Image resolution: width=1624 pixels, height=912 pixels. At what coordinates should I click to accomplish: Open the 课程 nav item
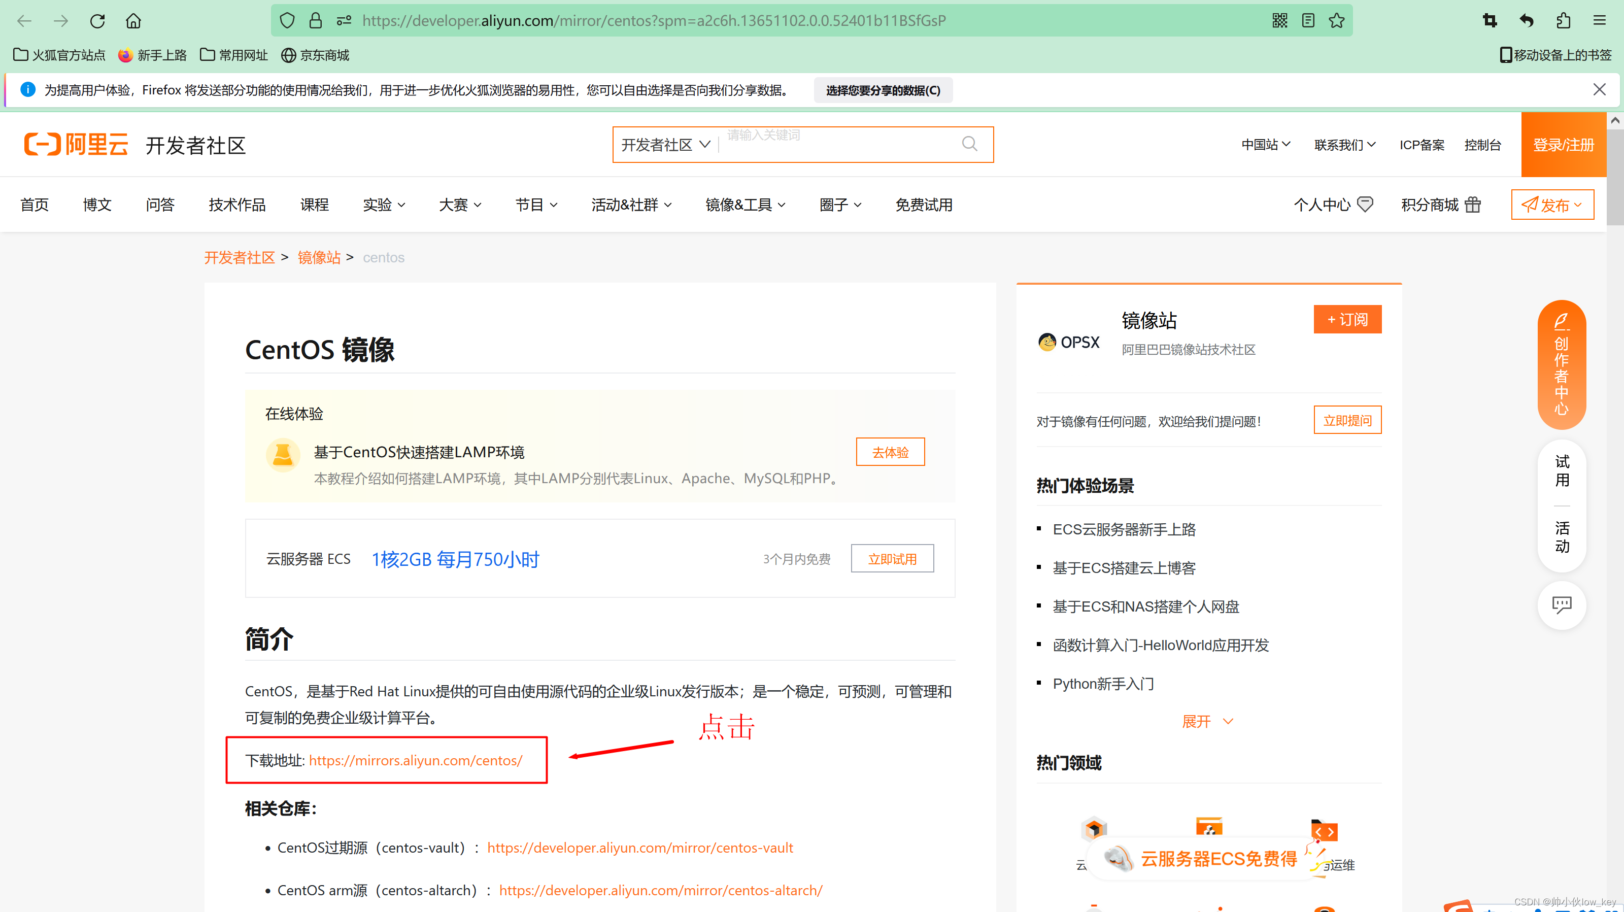[x=315, y=204]
